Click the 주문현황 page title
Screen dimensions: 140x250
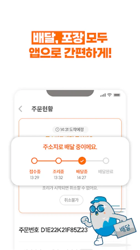pyautogui.click(x=42, y=109)
